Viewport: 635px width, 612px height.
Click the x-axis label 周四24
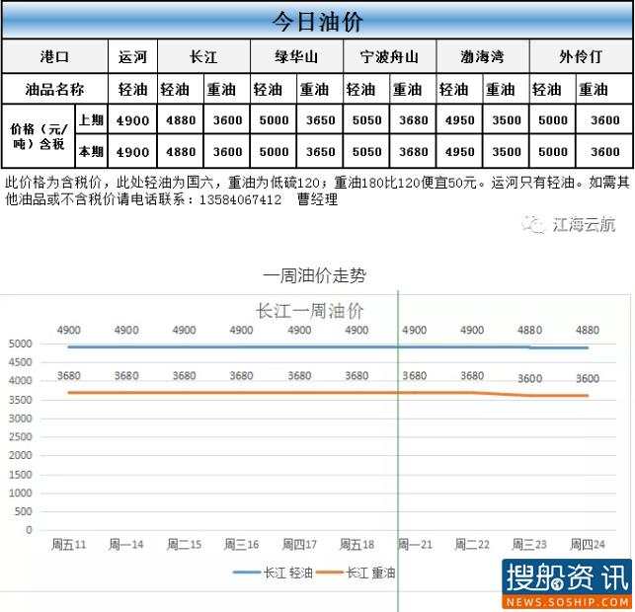tap(588, 545)
